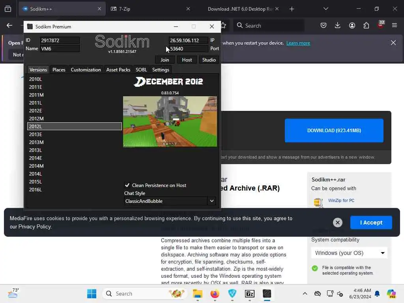Open the Sodikm Settings tab
This screenshot has height=303, width=404.
(x=161, y=69)
